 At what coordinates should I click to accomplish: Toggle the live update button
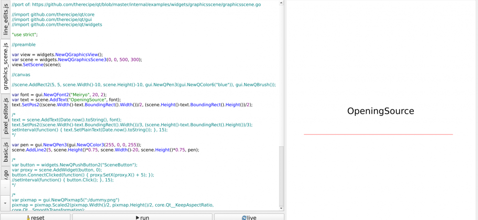[x=249, y=217]
